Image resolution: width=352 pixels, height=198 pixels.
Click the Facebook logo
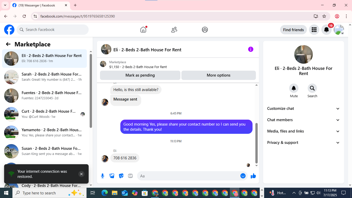[x=9, y=30]
